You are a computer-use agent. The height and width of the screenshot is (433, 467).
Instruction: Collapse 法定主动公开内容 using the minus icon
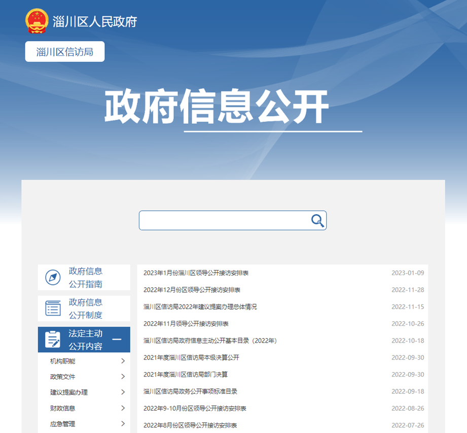point(117,340)
